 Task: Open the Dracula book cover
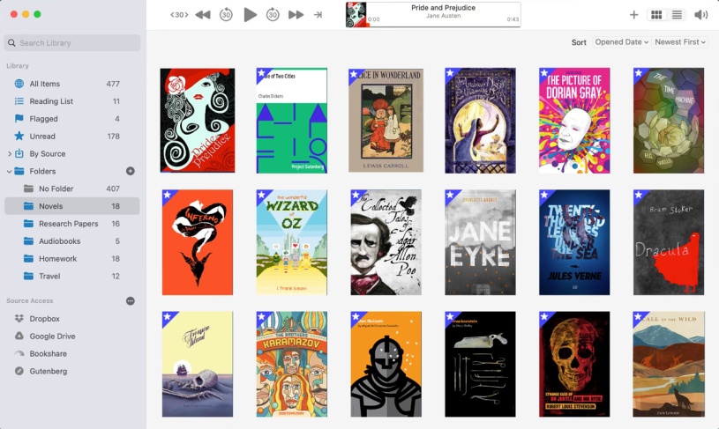coord(669,242)
